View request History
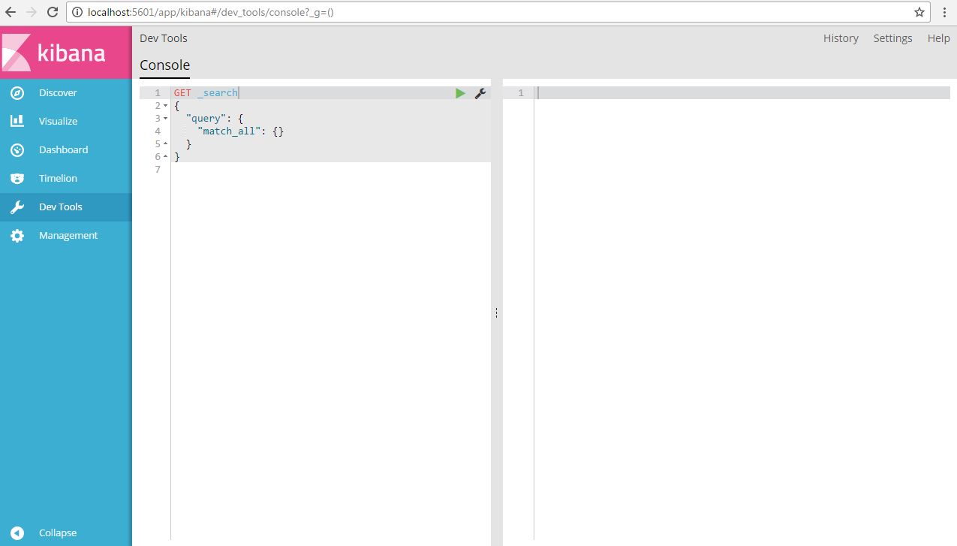The image size is (957, 546). tap(840, 38)
